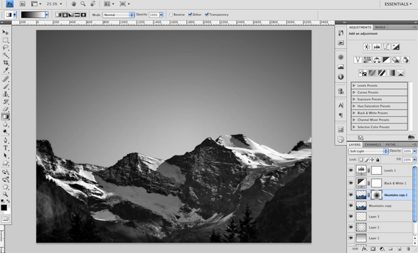Select the Brush tool

(6, 86)
